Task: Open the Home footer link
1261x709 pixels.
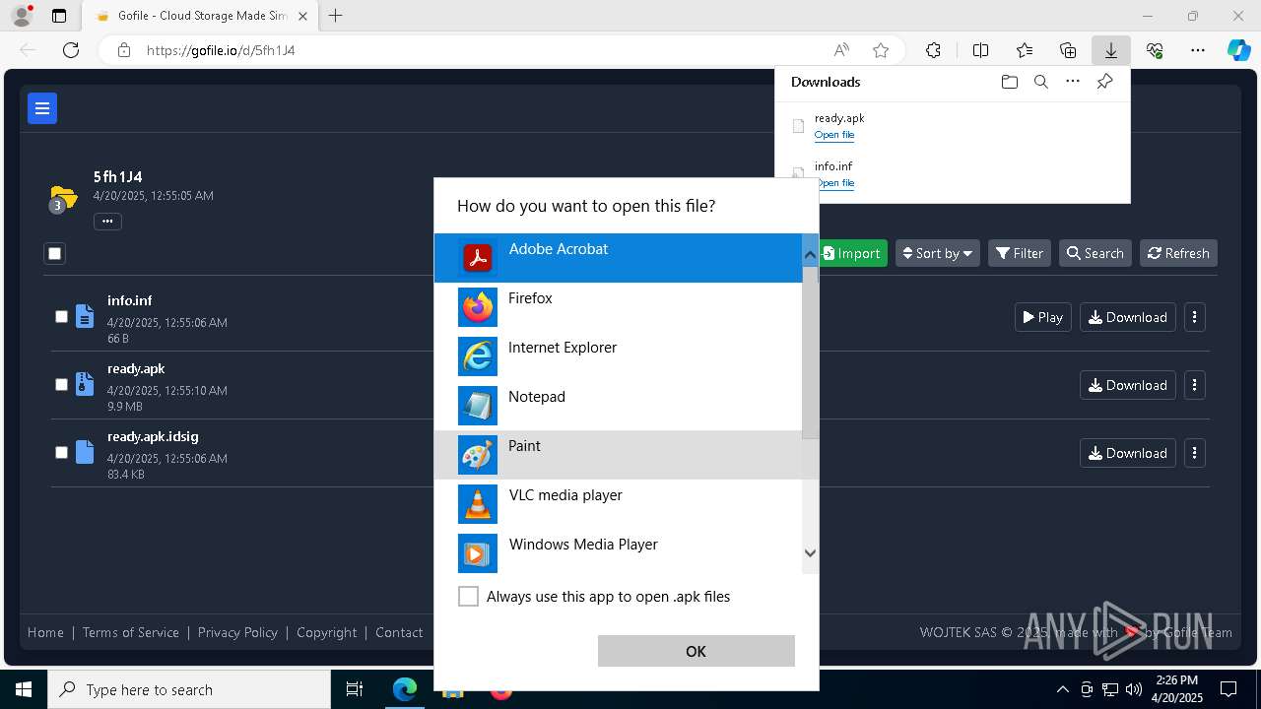Action: click(x=45, y=632)
